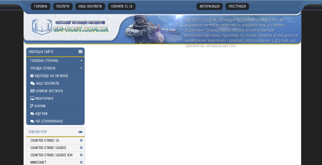The width and height of the screenshot is (322, 165).
Task: Select Counter-Strike: 1.6 from games list
Action: click(56, 141)
